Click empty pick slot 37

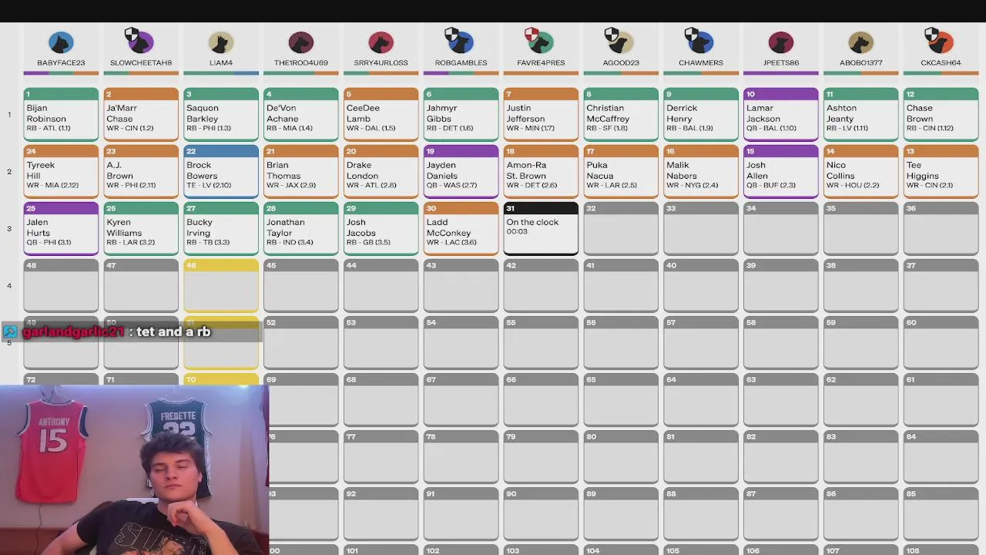tap(941, 285)
